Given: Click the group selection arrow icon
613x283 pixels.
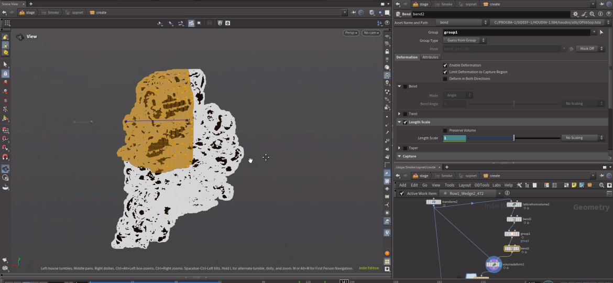Looking at the screenshot, I should [x=601, y=32].
